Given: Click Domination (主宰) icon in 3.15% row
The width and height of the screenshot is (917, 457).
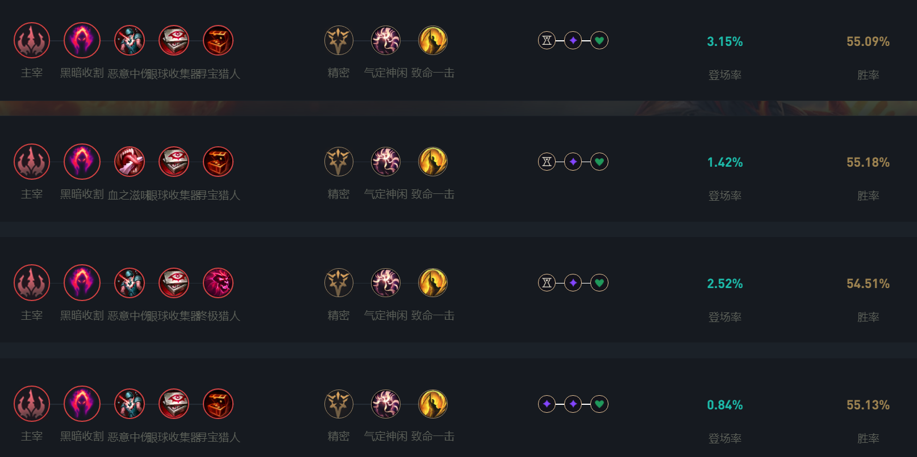Looking at the screenshot, I should coord(32,40).
